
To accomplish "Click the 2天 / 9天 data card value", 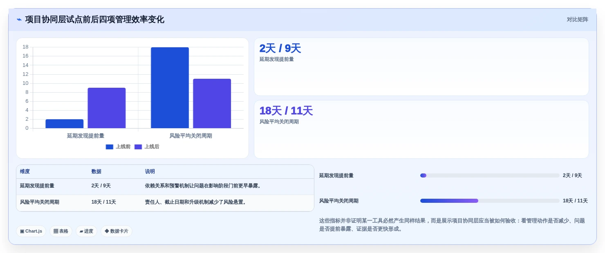I will click(x=280, y=49).
